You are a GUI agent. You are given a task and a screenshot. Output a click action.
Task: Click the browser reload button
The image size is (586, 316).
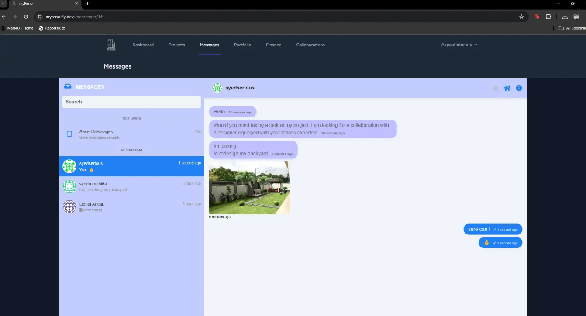click(26, 17)
